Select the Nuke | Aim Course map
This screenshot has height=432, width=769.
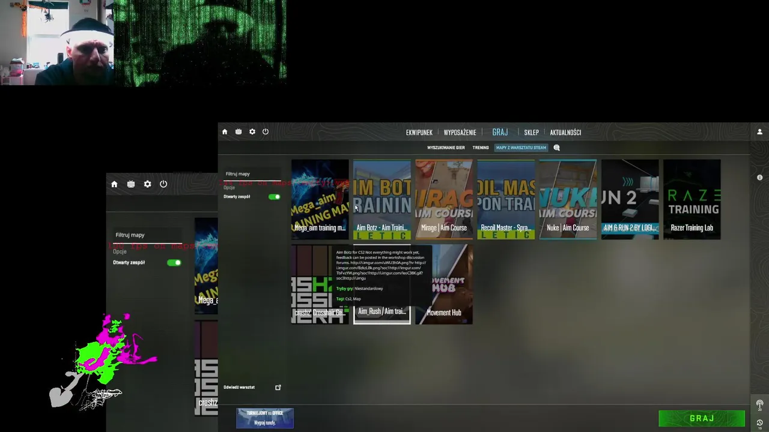coord(568,199)
